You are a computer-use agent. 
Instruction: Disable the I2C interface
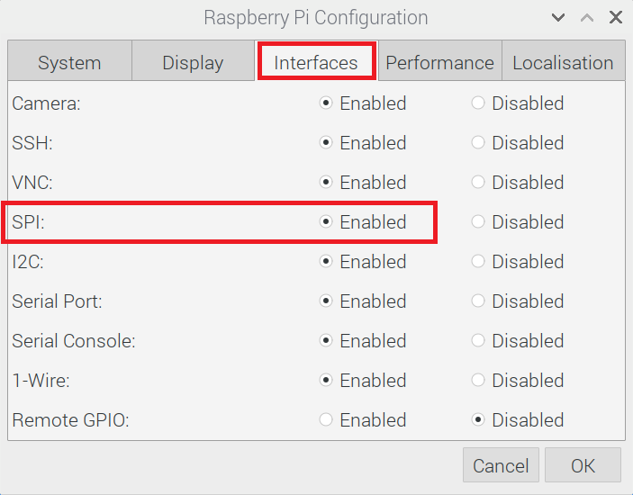[478, 261]
